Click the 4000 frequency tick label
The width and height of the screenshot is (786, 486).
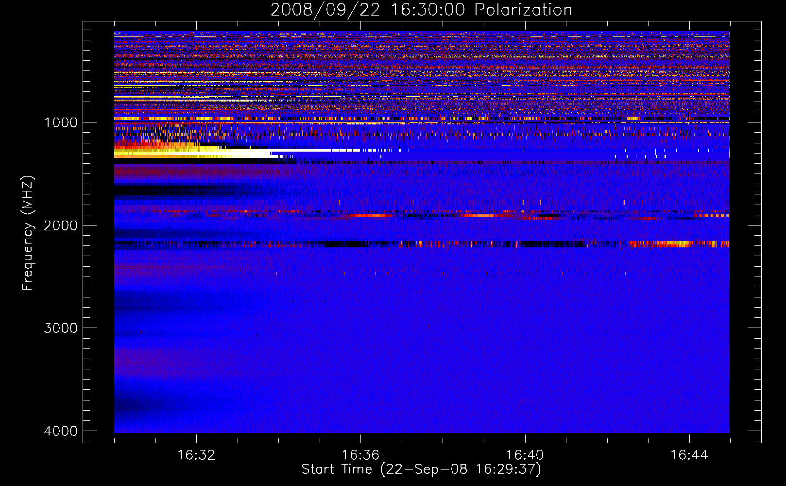[61, 431]
